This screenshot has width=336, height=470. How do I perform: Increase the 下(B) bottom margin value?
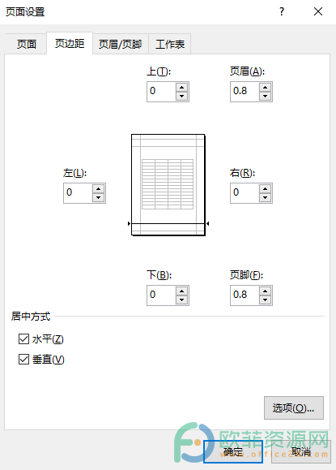coord(181,291)
